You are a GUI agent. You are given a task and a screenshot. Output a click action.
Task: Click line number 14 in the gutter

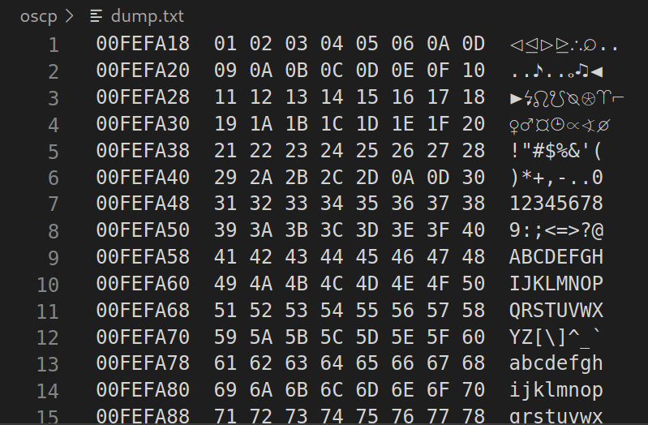pyautogui.click(x=49, y=392)
